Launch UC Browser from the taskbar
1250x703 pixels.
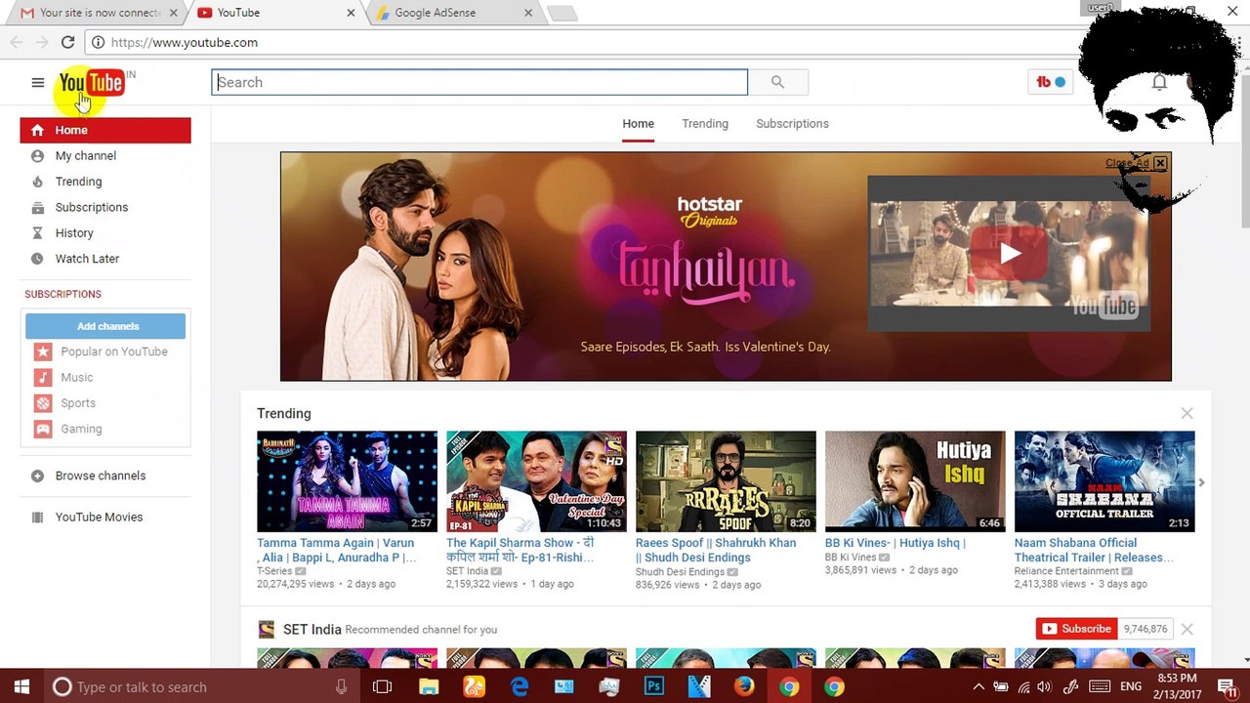[474, 687]
